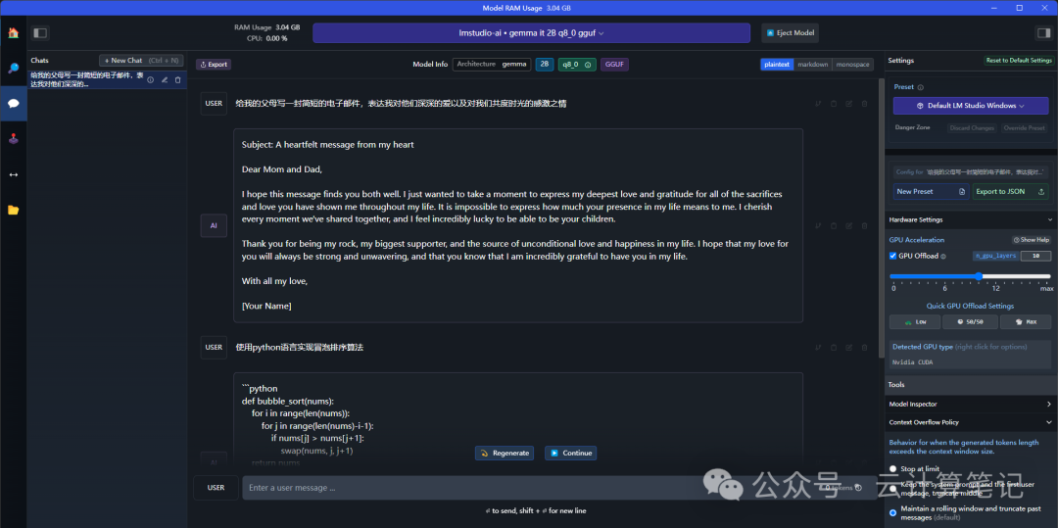The width and height of the screenshot is (1058, 528).
Task: Switch output format to markdown tab
Action: (812, 64)
